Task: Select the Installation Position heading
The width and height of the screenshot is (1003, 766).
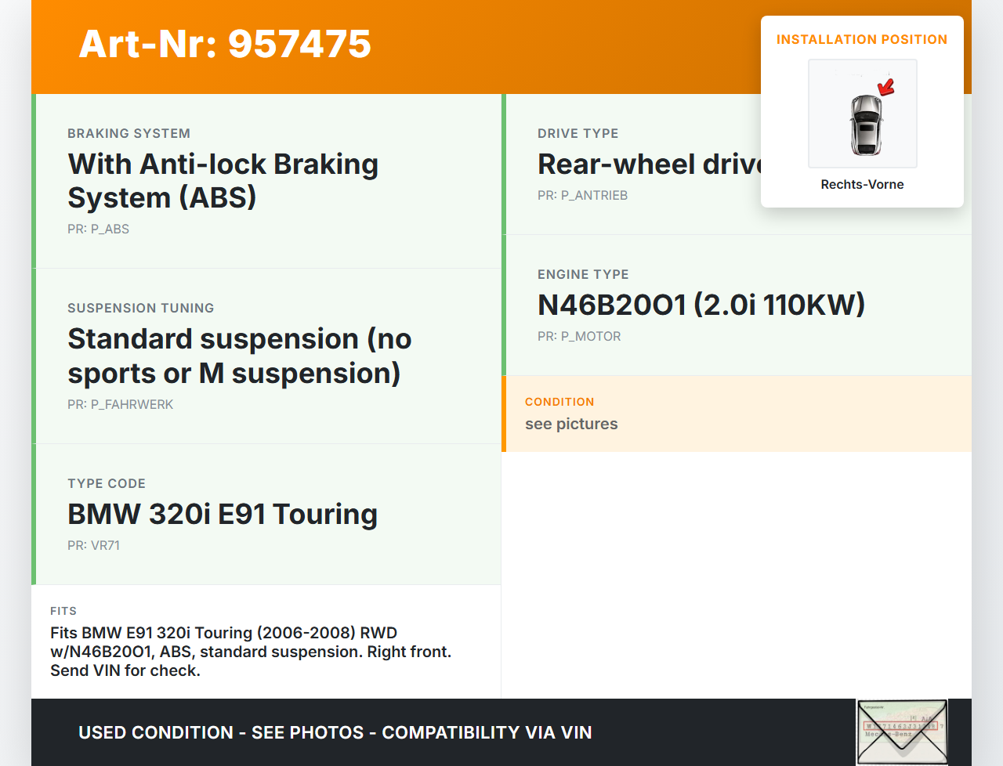Action: click(861, 40)
